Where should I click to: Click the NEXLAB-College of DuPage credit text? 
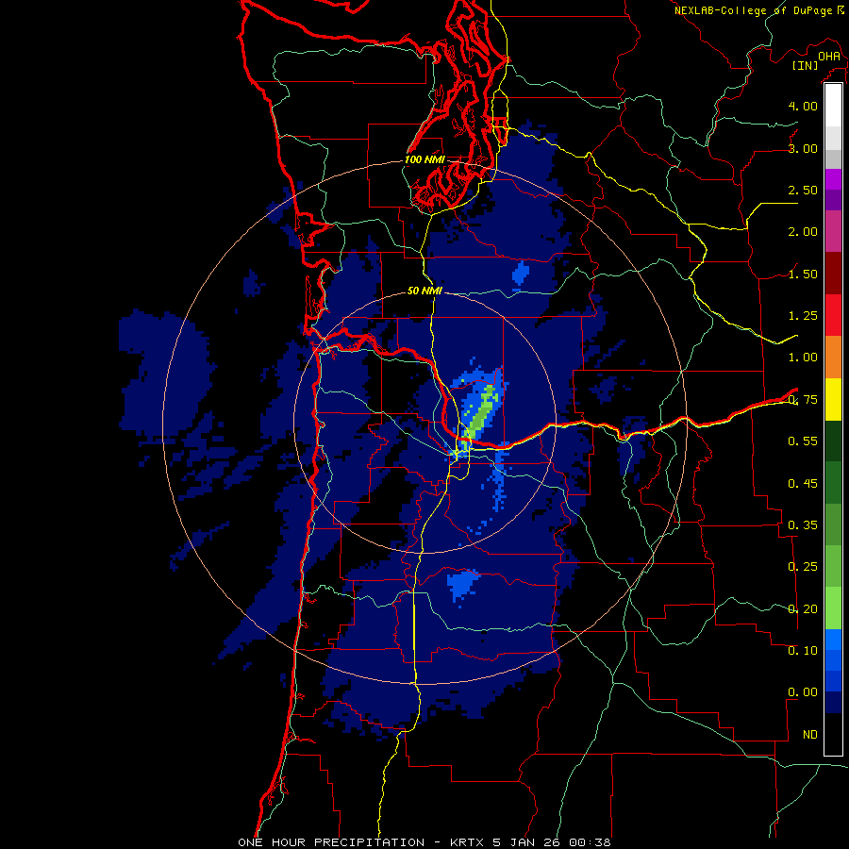[x=754, y=10]
